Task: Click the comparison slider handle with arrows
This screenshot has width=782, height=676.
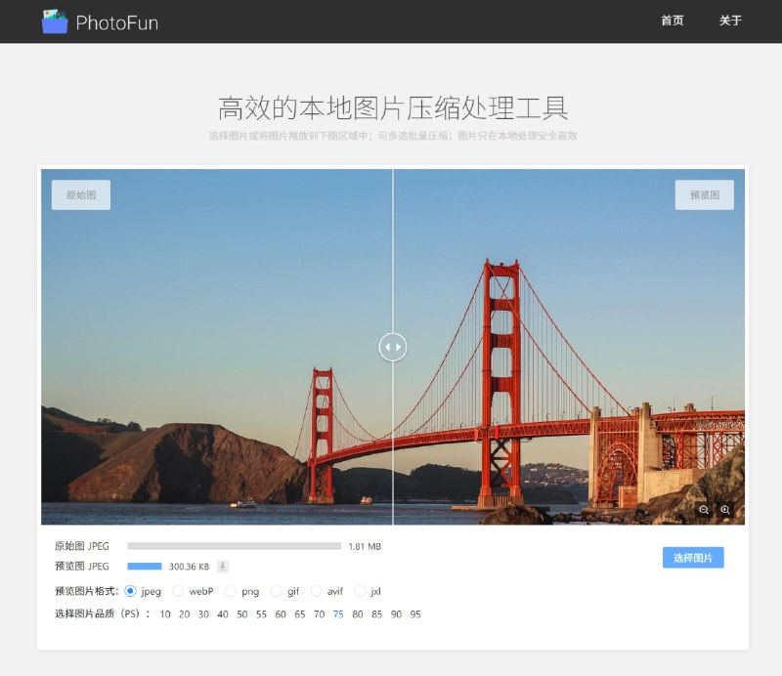Action: [394, 346]
